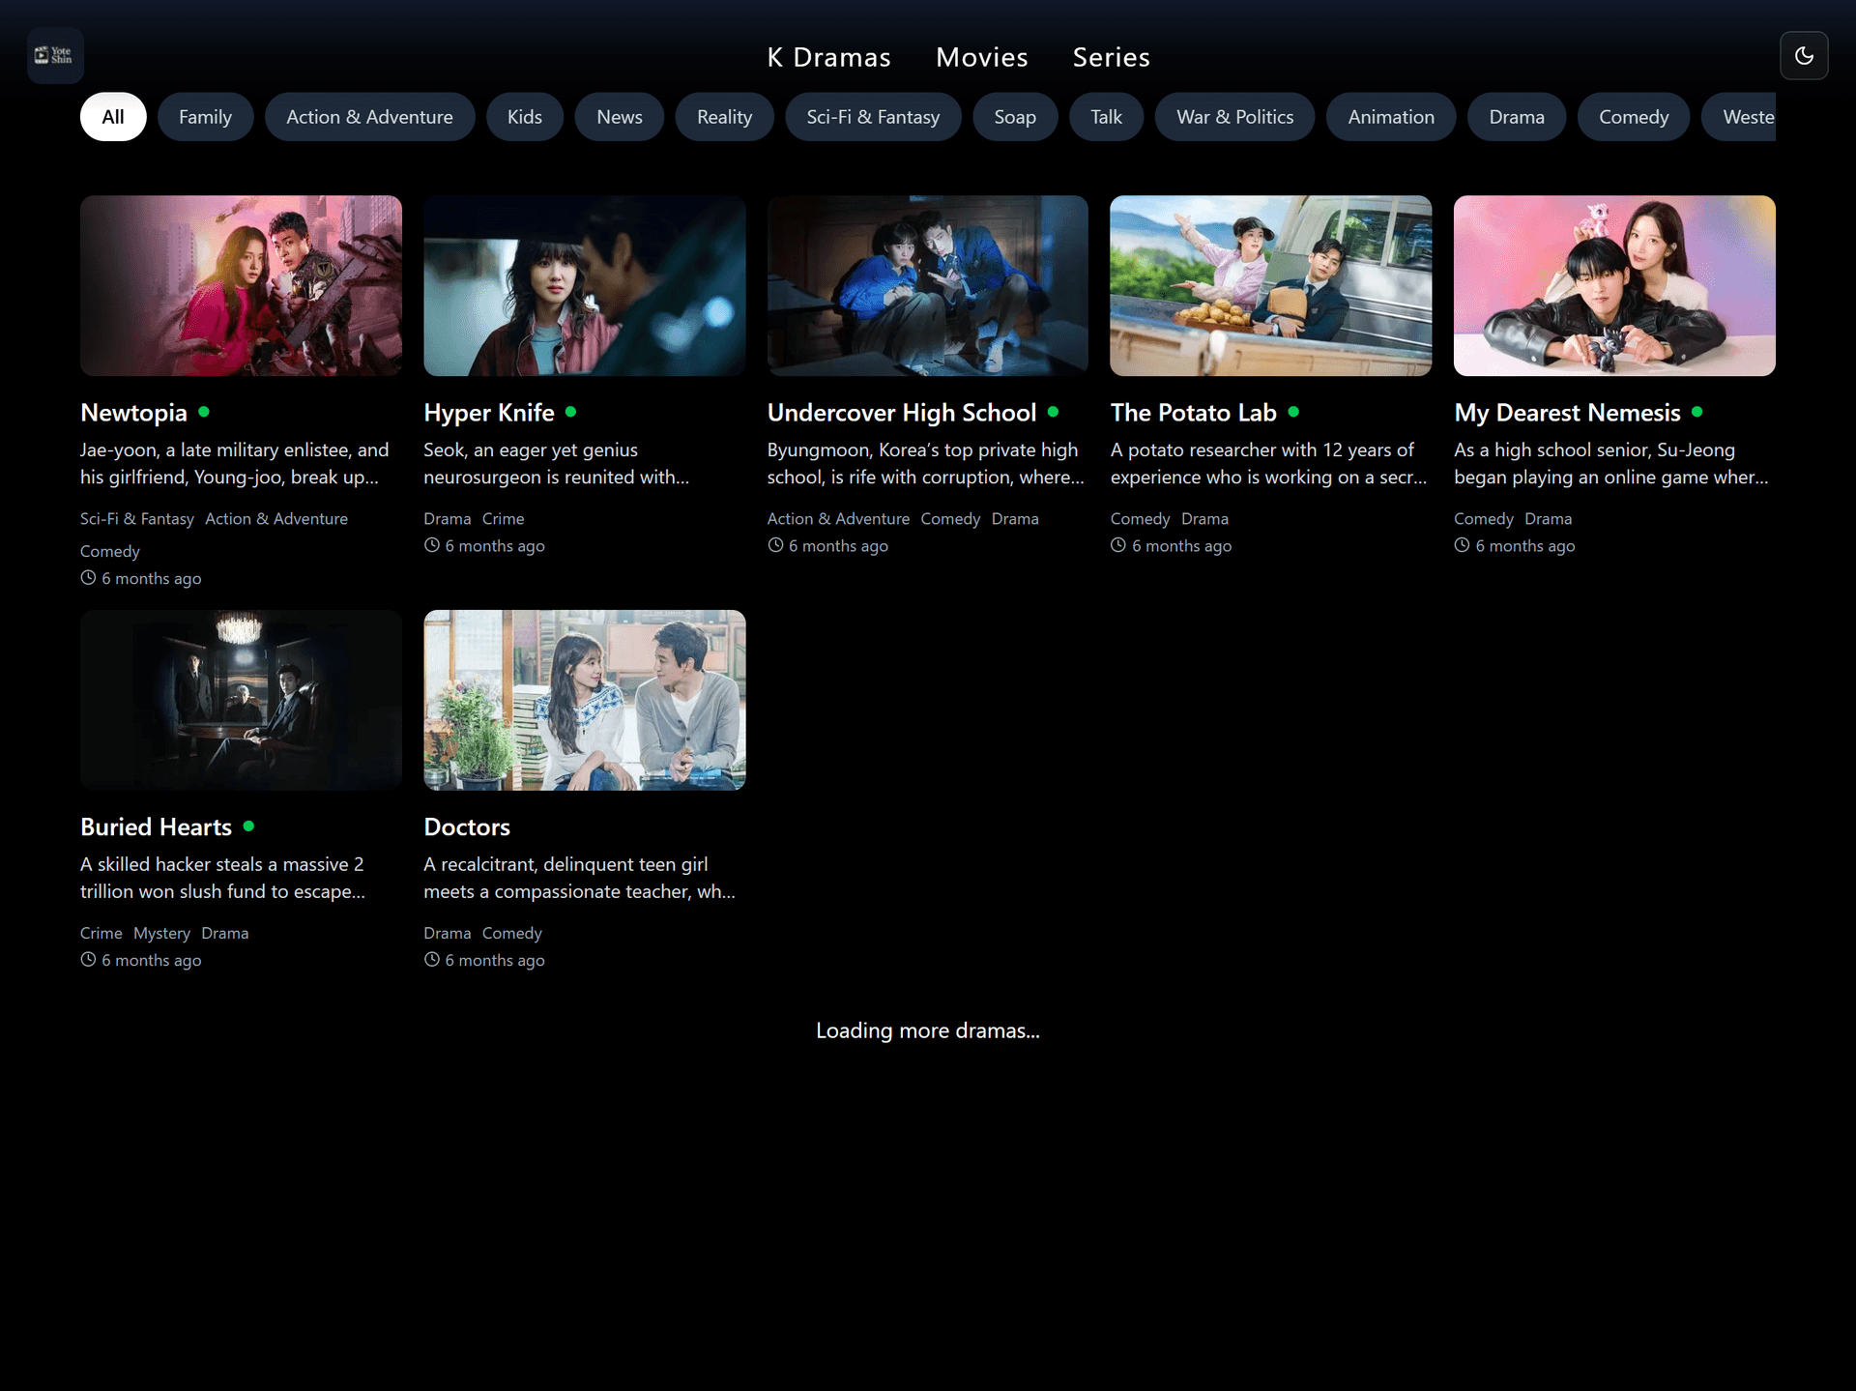Screen dimensions: 1856x1391
Task: Choose the Animation genre chip
Action: click(1390, 117)
